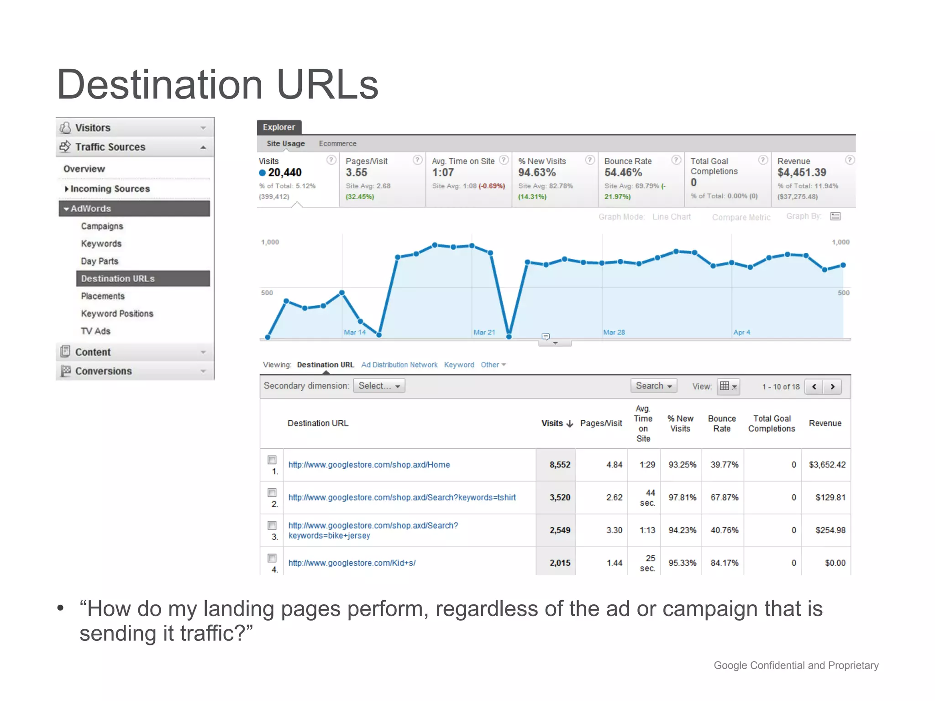This screenshot has width=935, height=701.
Task: Open the Keywords report
Action: pyautogui.click(x=101, y=244)
